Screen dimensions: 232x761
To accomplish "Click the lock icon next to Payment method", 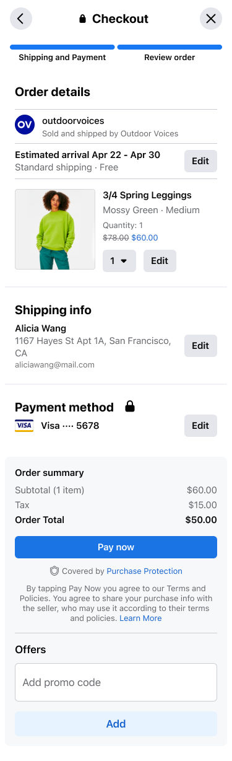I will [130, 407].
